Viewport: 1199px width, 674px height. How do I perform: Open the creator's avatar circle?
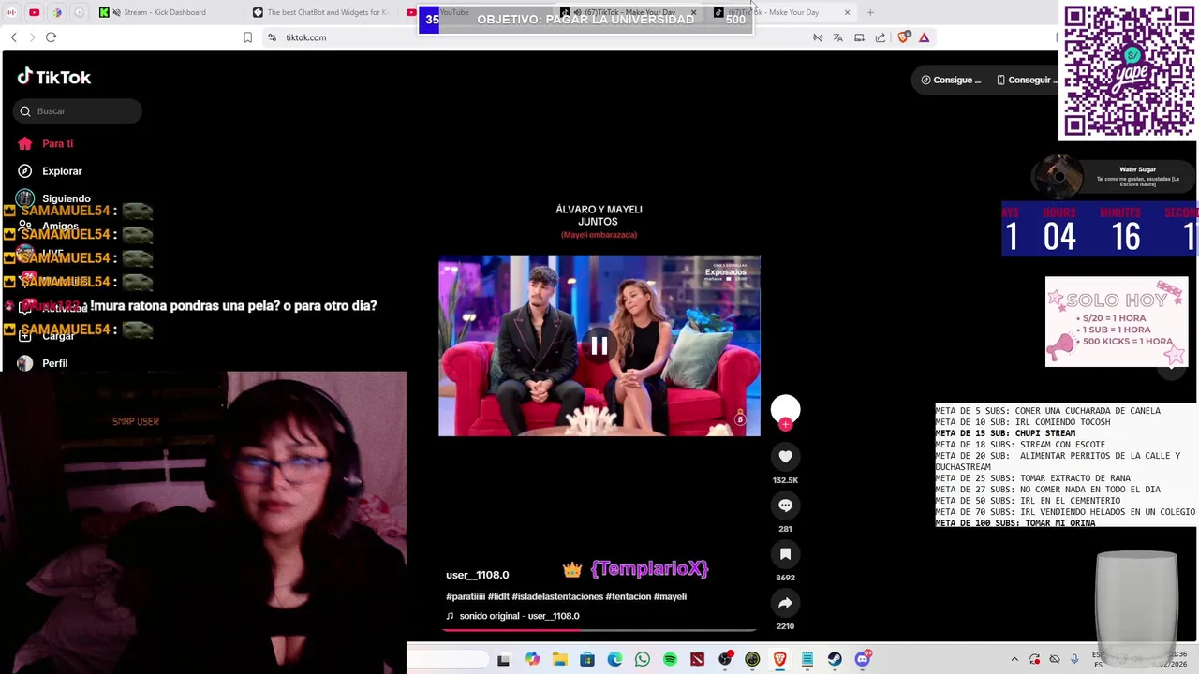tap(785, 409)
